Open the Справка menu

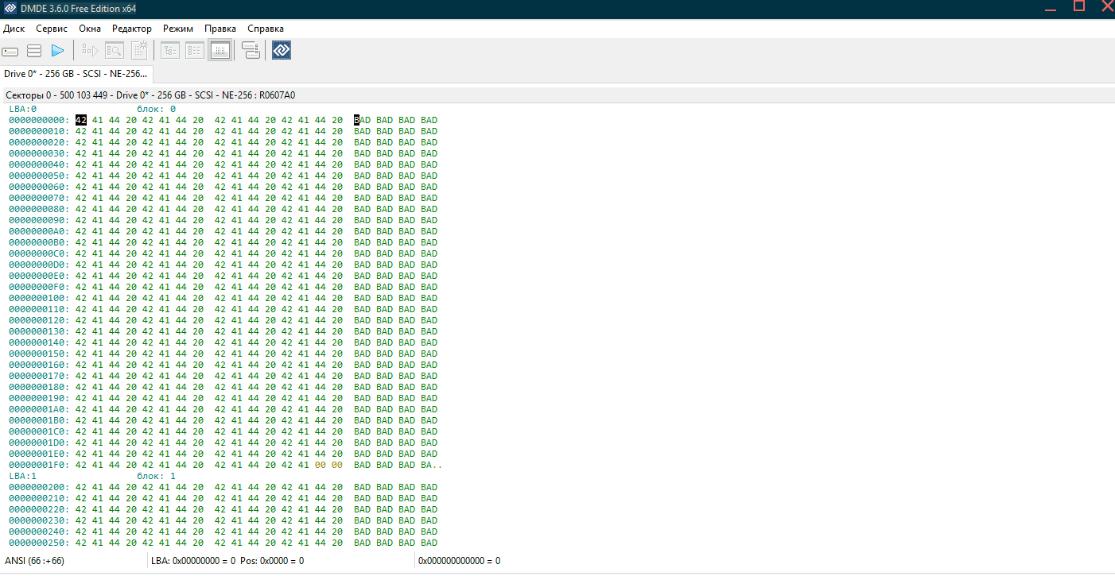[266, 29]
